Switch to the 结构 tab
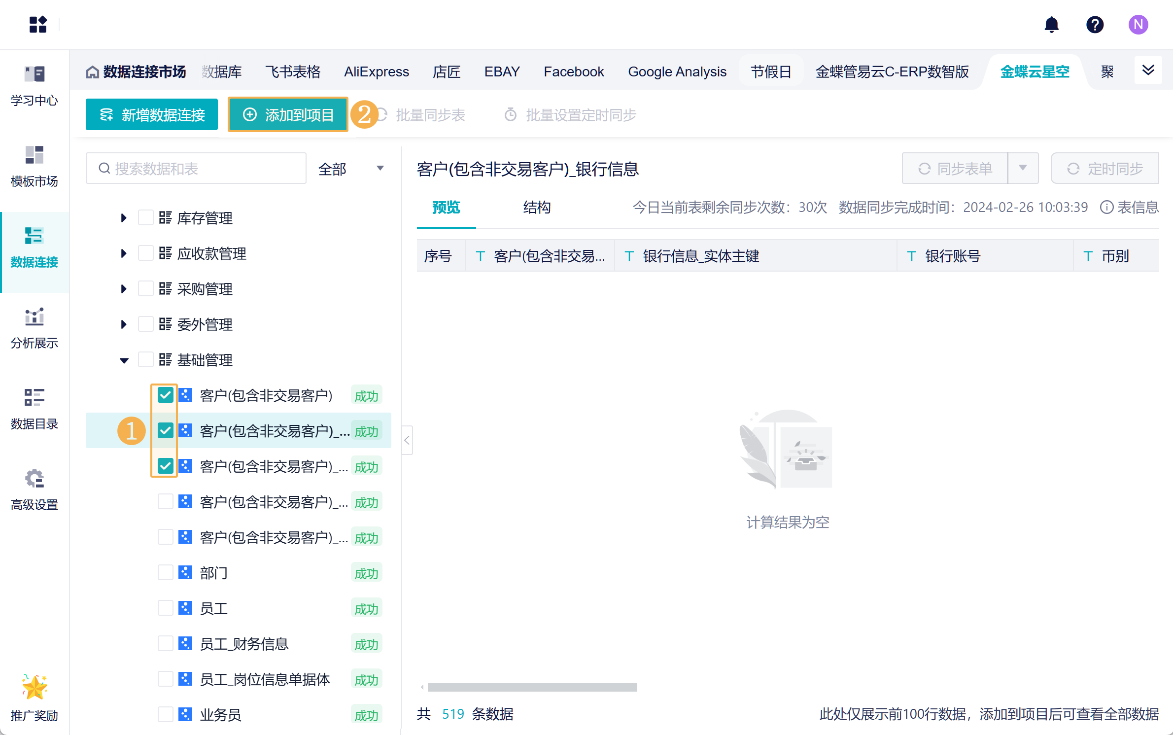Screen dimensions: 1173x735 tap(537, 207)
